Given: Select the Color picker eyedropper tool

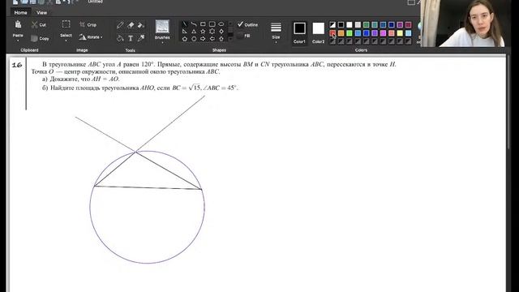Looking at the screenshot, I should (141, 38).
